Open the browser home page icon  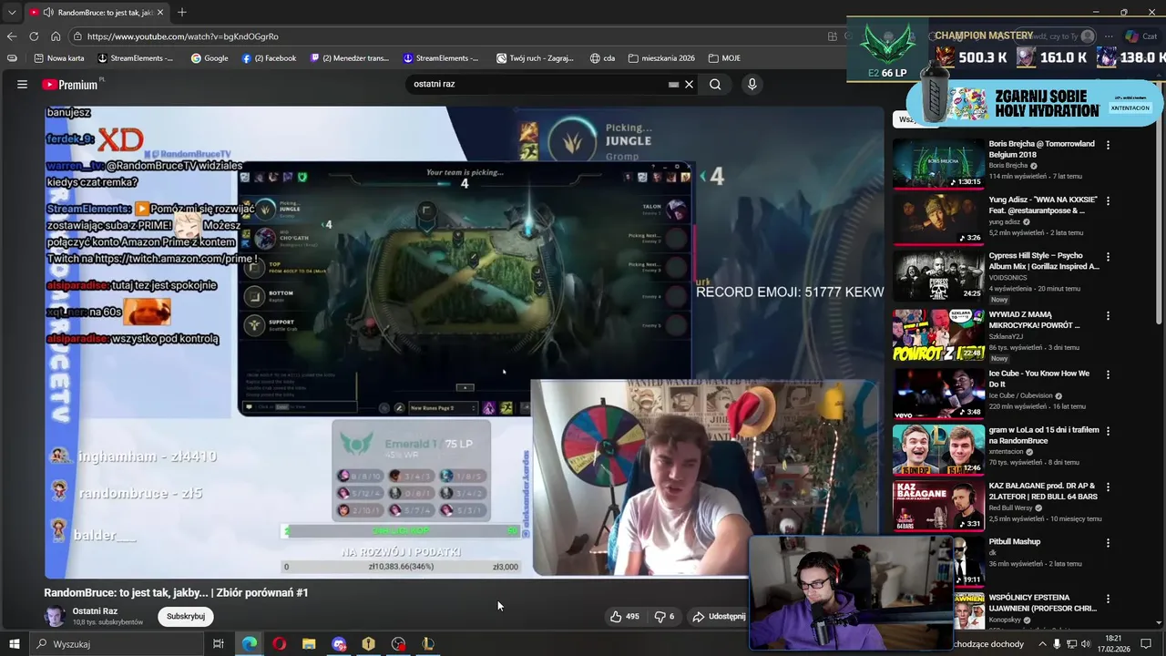[x=56, y=36]
